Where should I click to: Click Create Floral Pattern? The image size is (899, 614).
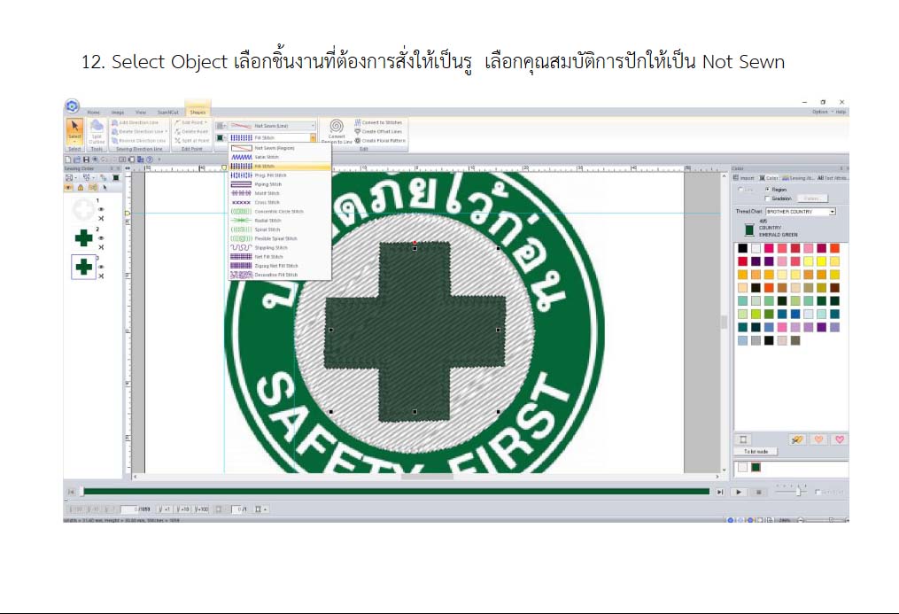380,141
